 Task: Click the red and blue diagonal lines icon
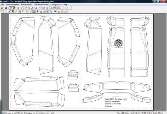[38, 12]
